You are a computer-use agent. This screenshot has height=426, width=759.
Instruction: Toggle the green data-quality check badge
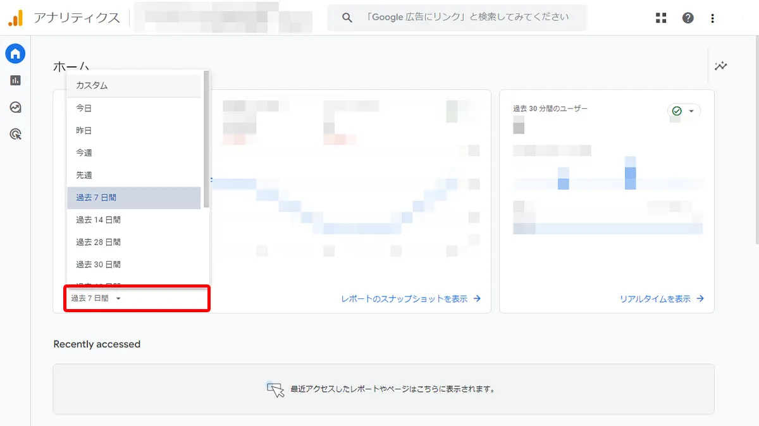coord(677,111)
